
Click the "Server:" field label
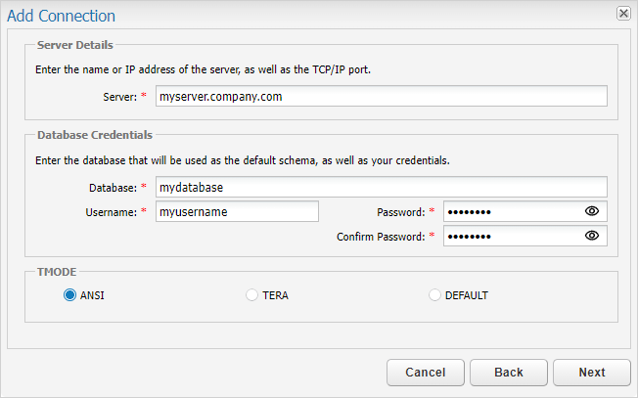(x=119, y=97)
